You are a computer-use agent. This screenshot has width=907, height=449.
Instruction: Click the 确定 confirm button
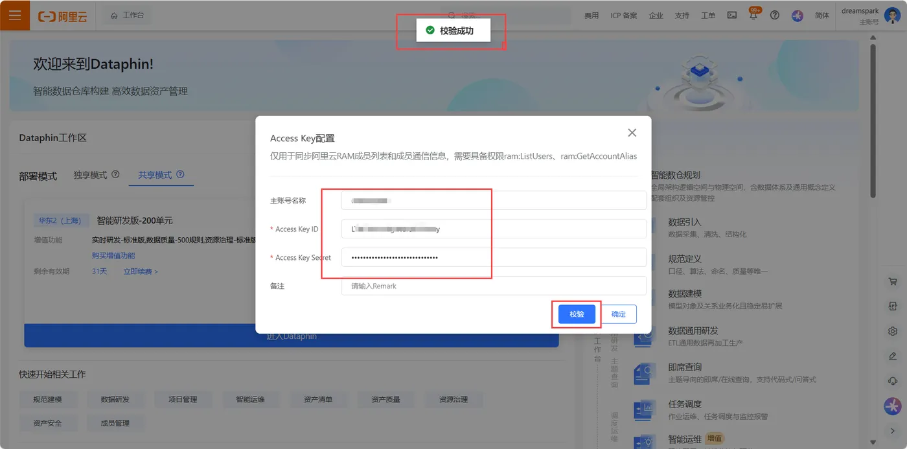(x=619, y=314)
